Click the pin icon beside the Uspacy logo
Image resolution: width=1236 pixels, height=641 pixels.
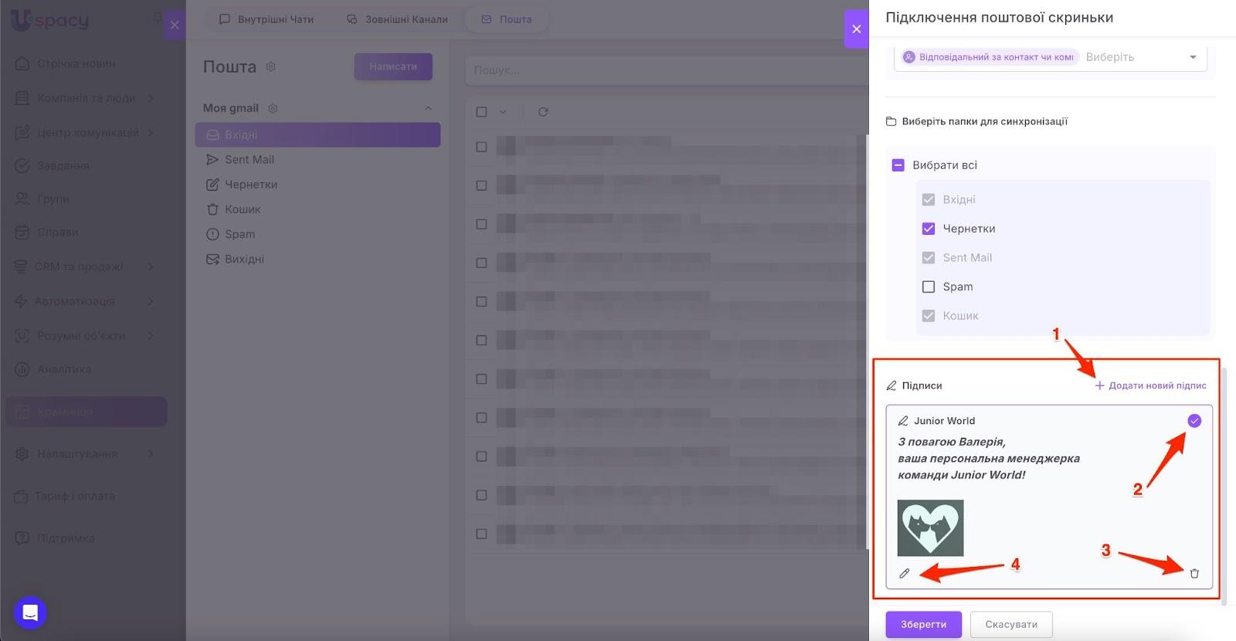[157, 17]
